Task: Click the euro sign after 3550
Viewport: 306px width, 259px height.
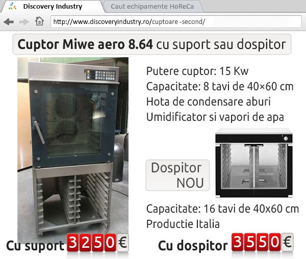Action: tap(288, 242)
